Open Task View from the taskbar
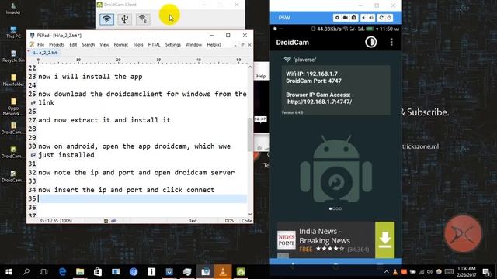The height and width of the screenshot is (279, 497). (43, 272)
